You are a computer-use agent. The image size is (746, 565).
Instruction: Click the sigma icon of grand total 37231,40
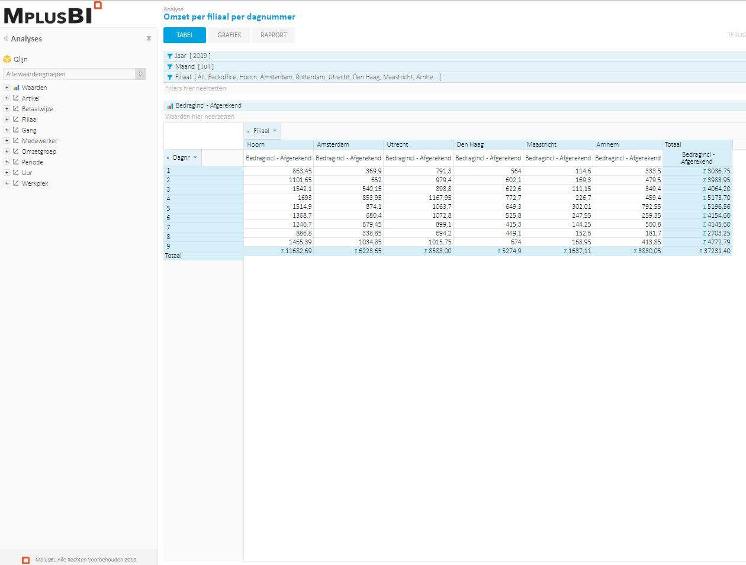tap(701, 251)
